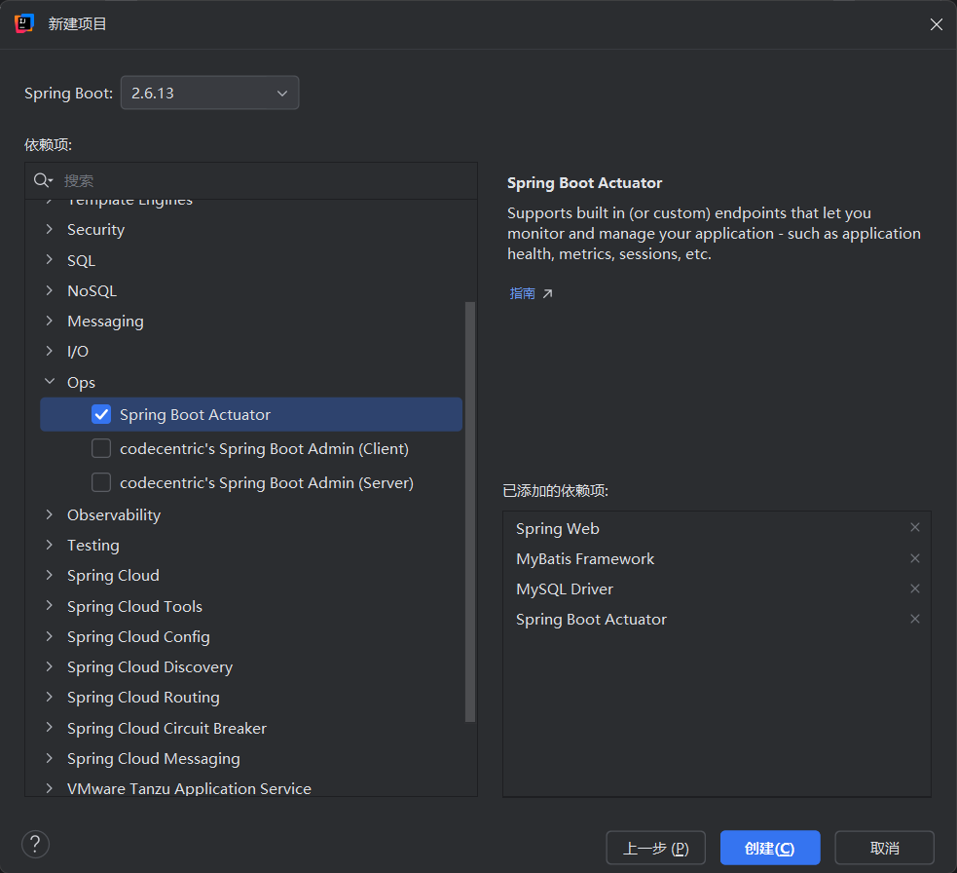Click the 上一步 (P) previous button

coord(655,848)
